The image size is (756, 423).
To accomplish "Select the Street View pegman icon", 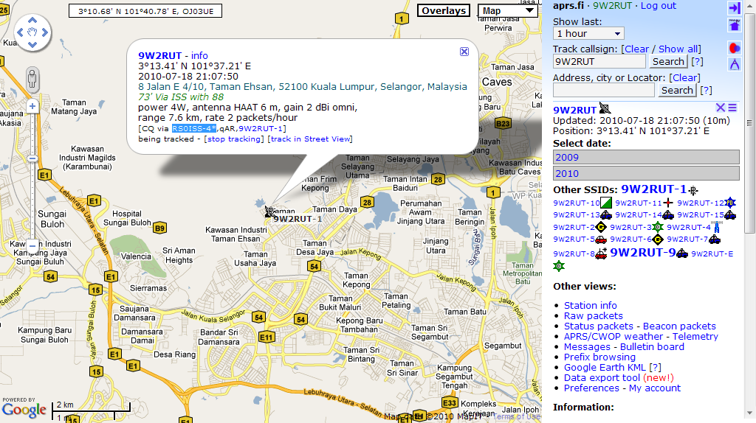I will (x=32, y=79).
